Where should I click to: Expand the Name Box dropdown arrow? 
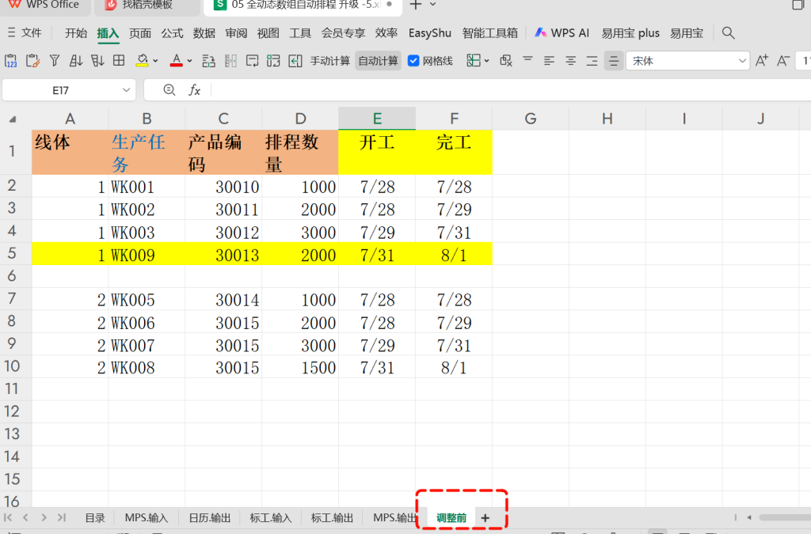(x=126, y=90)
